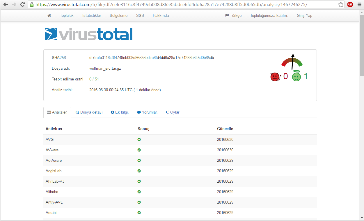Switch to the Dosya detayı tab
364x221 pixels.
point(89,112)
